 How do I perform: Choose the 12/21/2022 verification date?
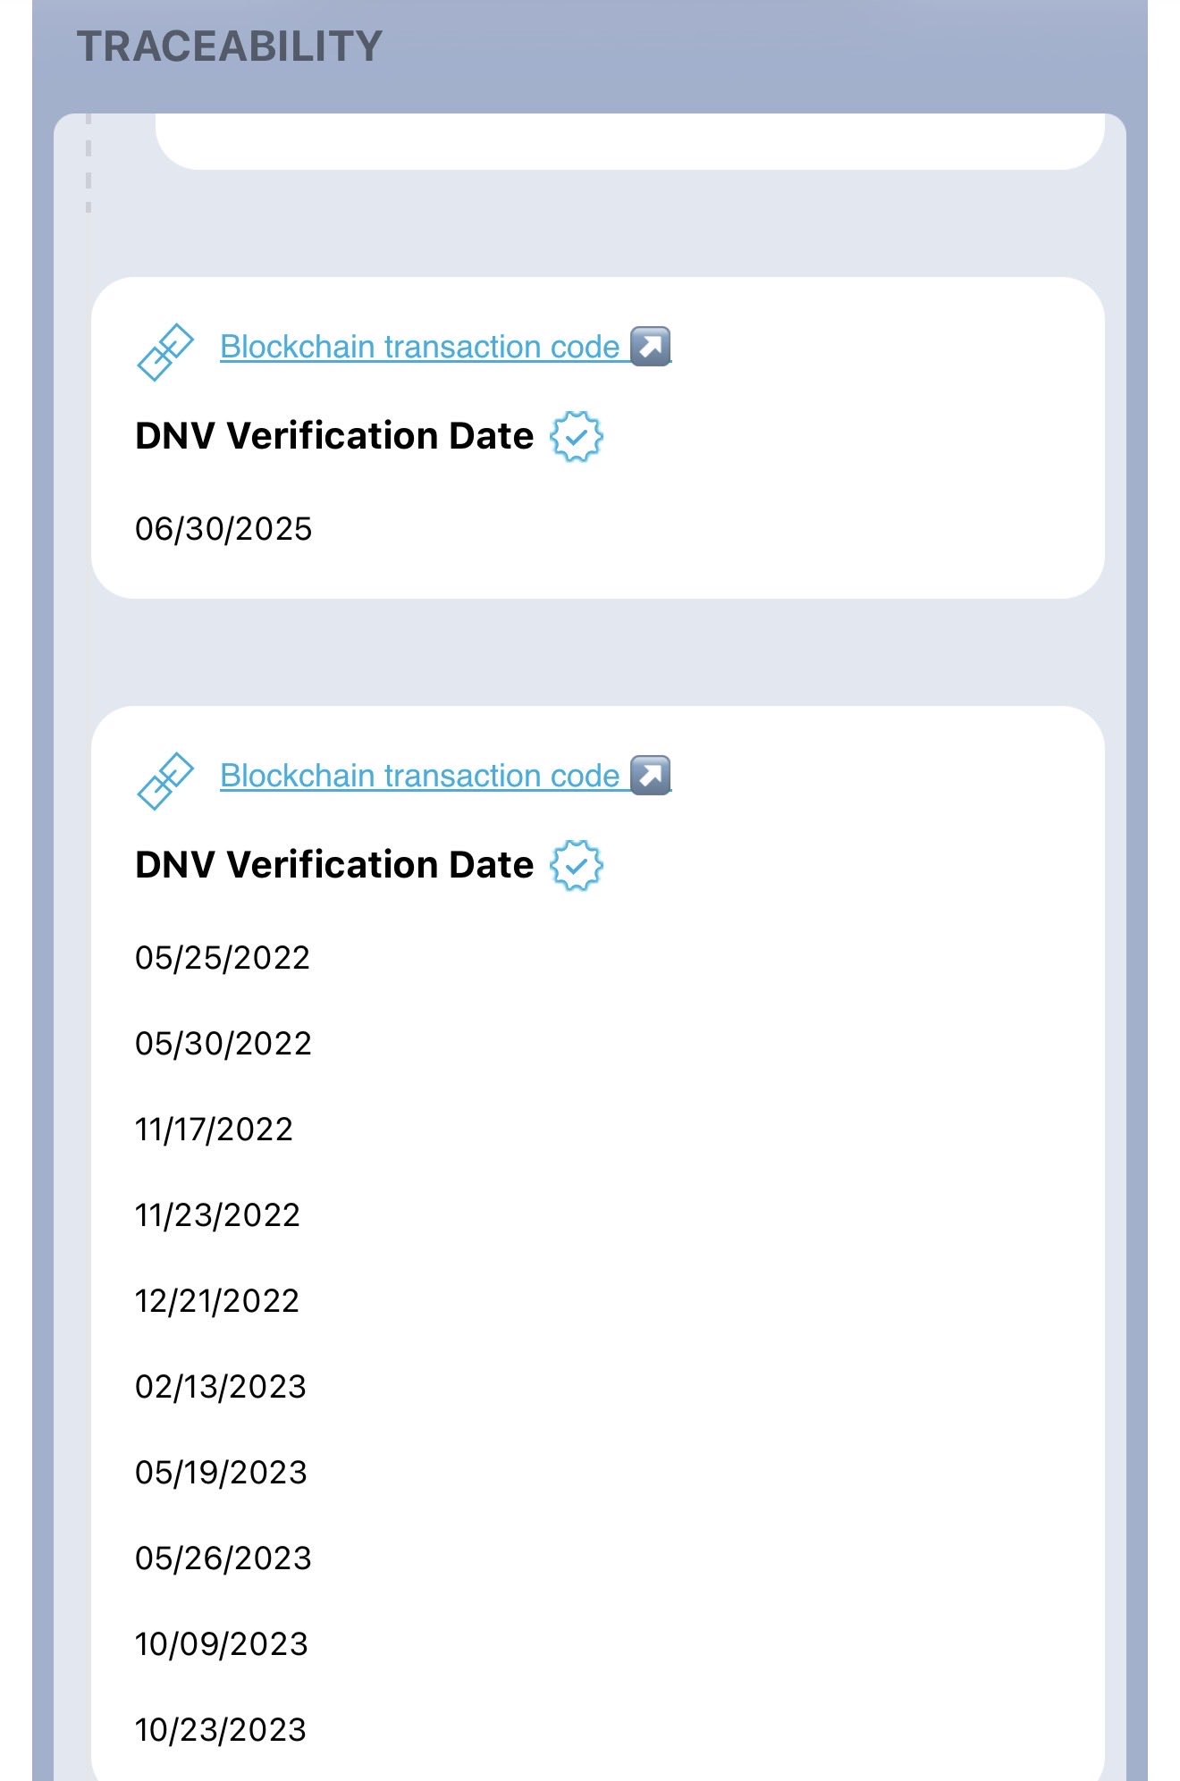tap(217, 1301)
